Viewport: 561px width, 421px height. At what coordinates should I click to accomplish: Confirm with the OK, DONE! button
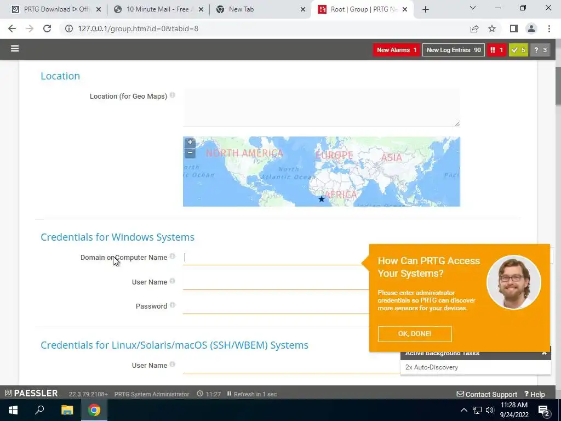point(415,334)
